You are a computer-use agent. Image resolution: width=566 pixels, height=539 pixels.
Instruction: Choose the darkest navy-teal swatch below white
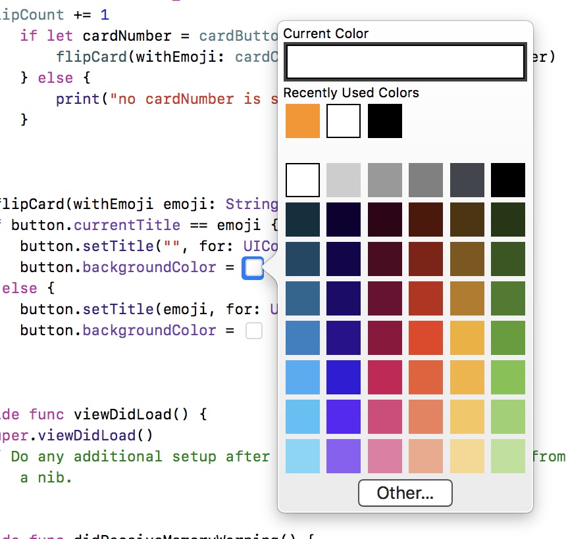[x=303, y=219]
